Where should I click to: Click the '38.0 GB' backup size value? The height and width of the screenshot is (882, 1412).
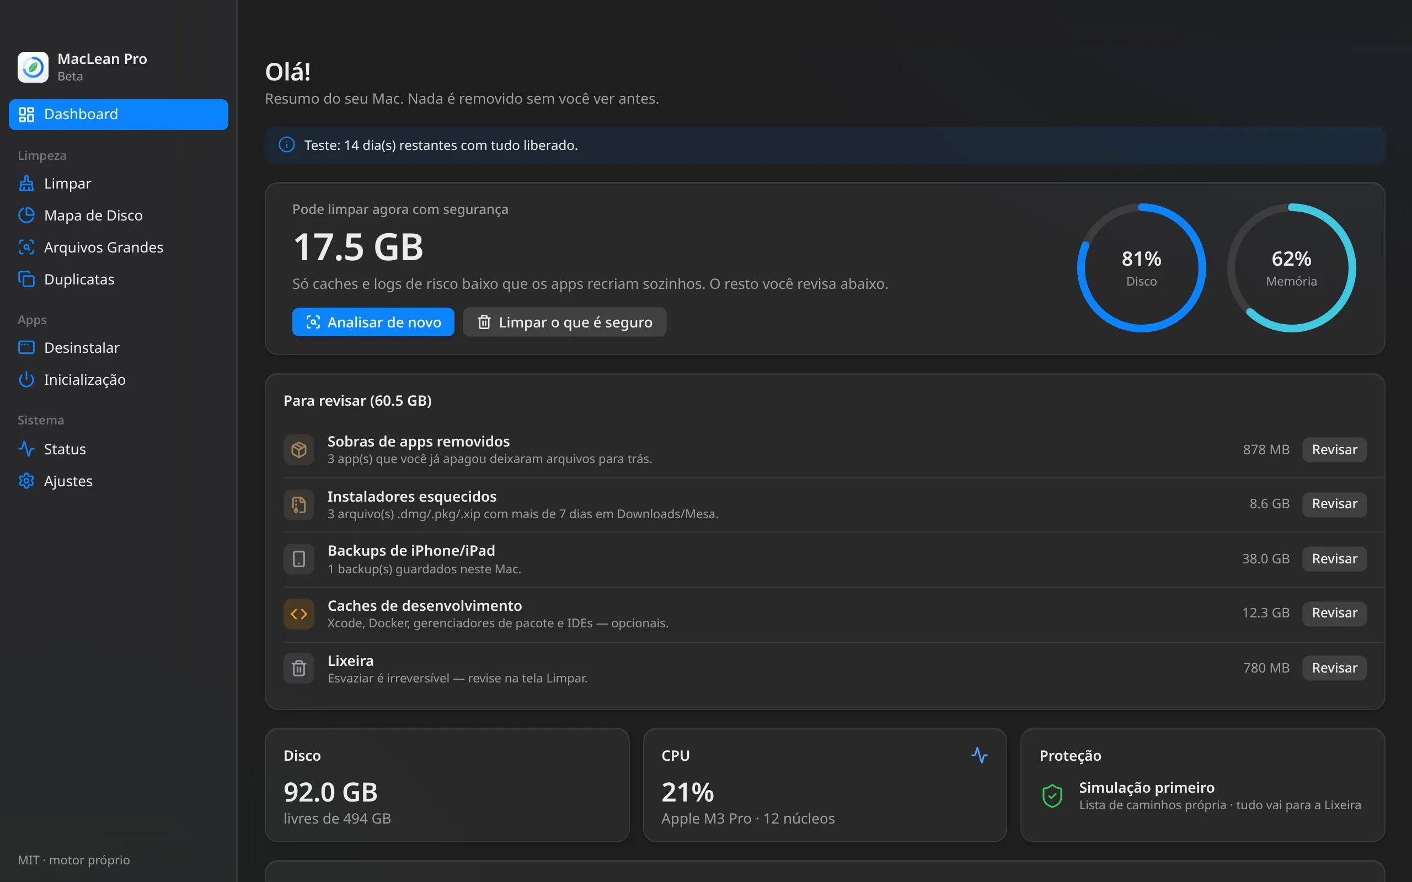coord(1265,559)
